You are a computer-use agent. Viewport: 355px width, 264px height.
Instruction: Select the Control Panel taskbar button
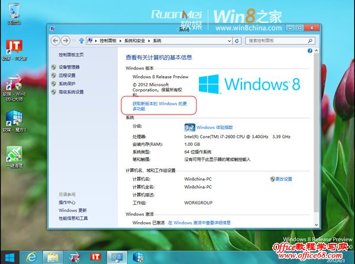click(117, 258)
